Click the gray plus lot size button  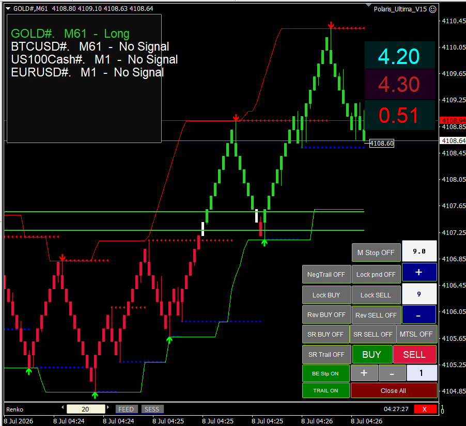(364, 373)
